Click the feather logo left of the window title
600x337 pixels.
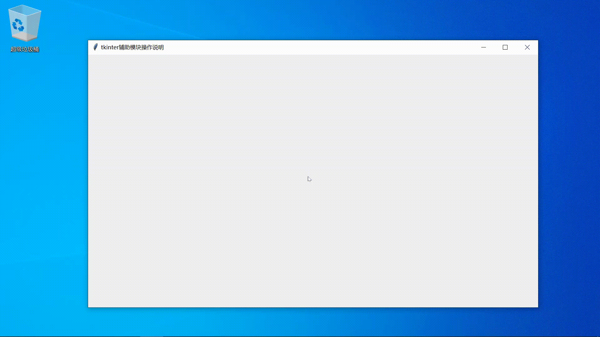95,47
